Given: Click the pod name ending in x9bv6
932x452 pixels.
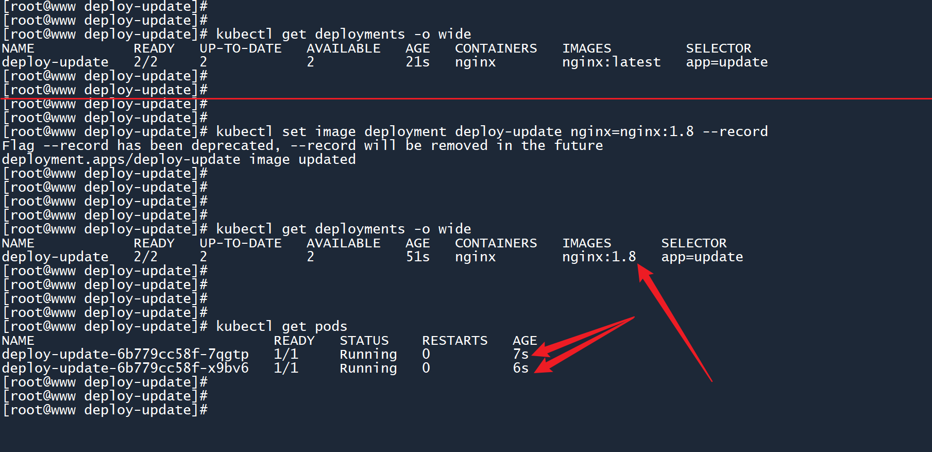Looking at the screenshot, I should tap(125, 369).
